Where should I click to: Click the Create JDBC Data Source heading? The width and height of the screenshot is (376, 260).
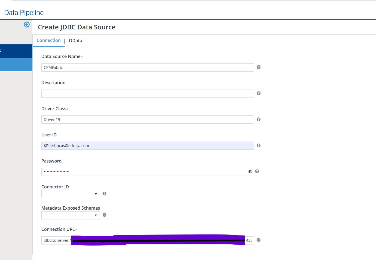(x=77, y=27)
